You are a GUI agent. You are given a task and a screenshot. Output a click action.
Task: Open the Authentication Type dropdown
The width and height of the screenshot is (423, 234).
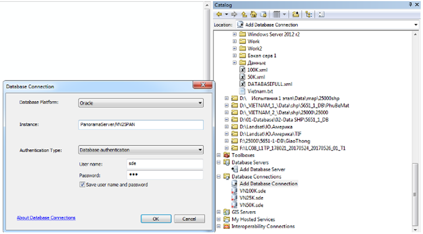[x=140, y=150]
